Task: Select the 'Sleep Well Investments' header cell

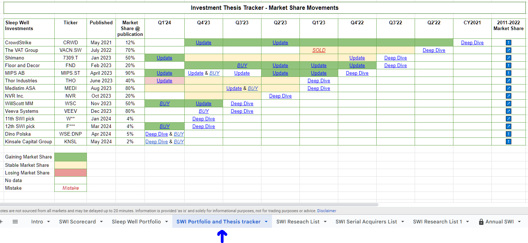Action: click(29, 29)
